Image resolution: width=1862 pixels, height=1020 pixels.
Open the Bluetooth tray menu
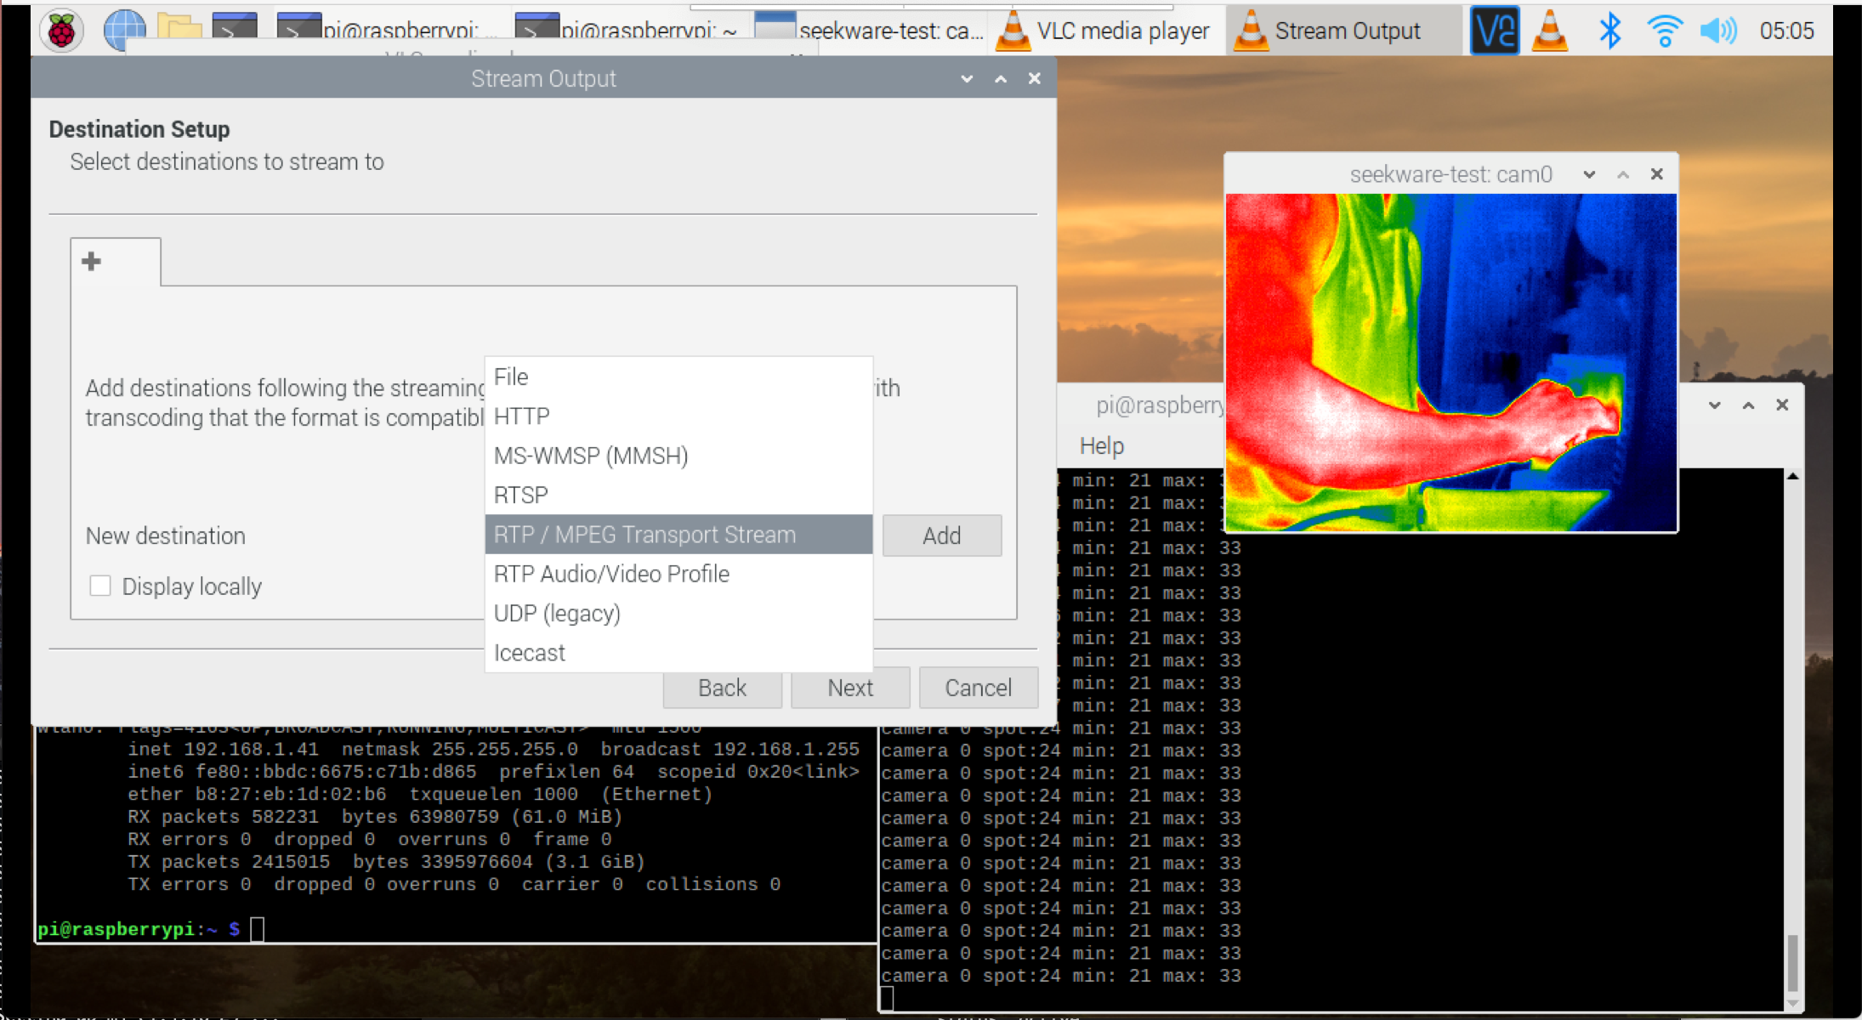tap(1609, 31)
